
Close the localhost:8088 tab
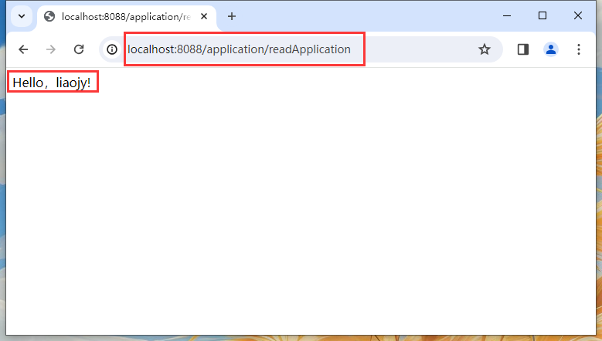point(204,16)
